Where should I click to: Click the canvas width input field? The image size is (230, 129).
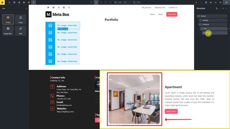point(118,3)
